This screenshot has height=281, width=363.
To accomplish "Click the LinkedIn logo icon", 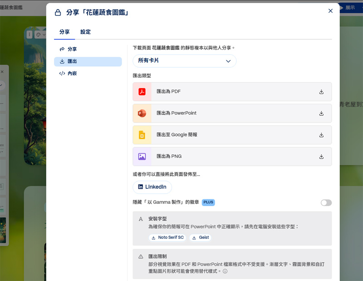I will 142,187.
